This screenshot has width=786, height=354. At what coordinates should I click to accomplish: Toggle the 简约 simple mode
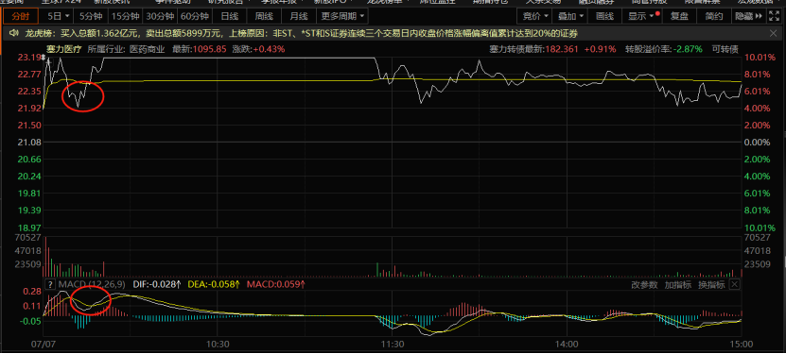tap(714, 16)
